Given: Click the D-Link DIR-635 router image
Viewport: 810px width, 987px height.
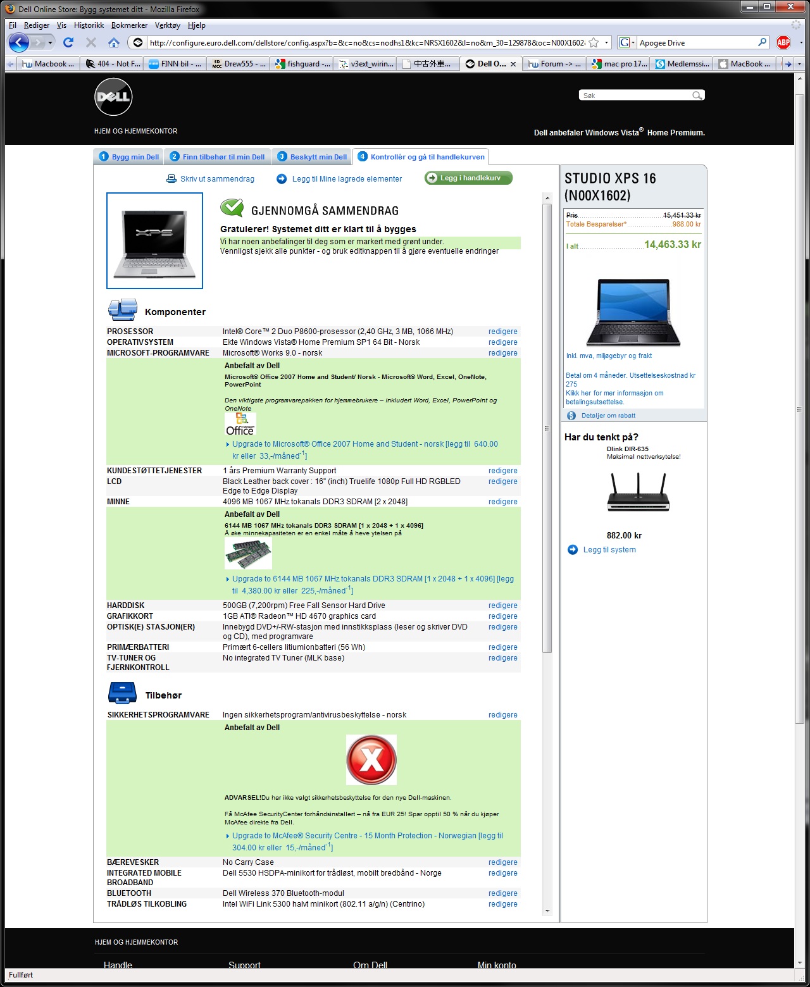Looking at the screenshot, I should [638, 493].
